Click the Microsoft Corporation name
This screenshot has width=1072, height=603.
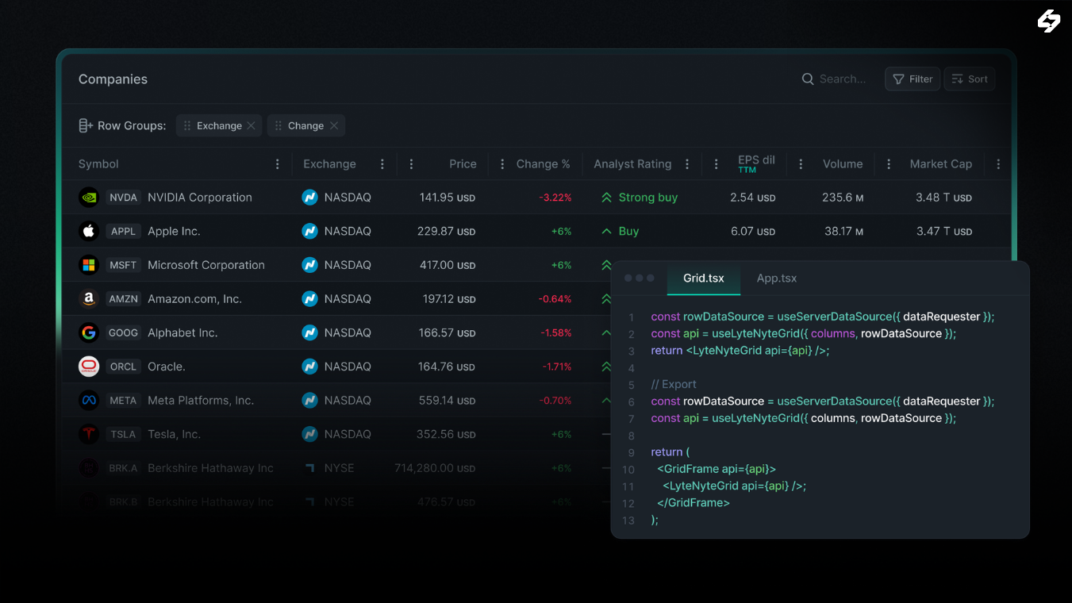pos(206,265)
